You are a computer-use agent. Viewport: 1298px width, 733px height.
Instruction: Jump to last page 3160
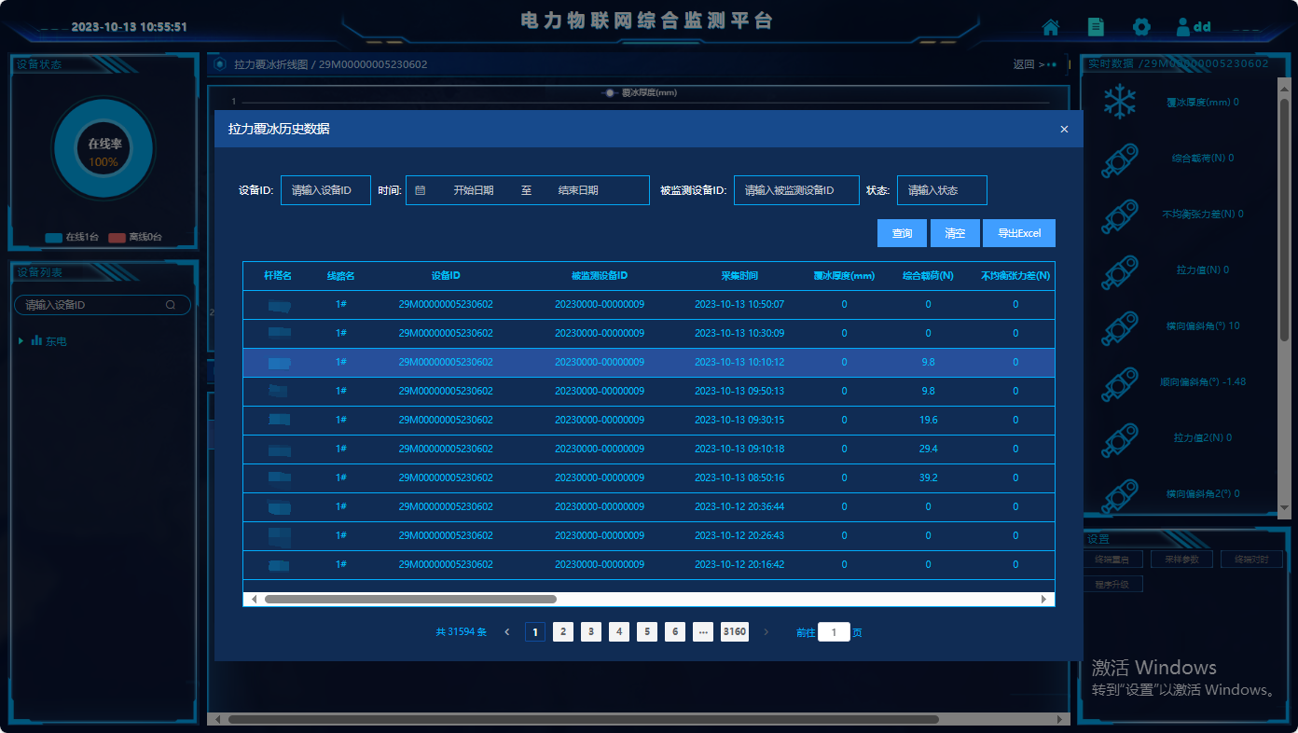pyautogui.click(x=735, y=632)
